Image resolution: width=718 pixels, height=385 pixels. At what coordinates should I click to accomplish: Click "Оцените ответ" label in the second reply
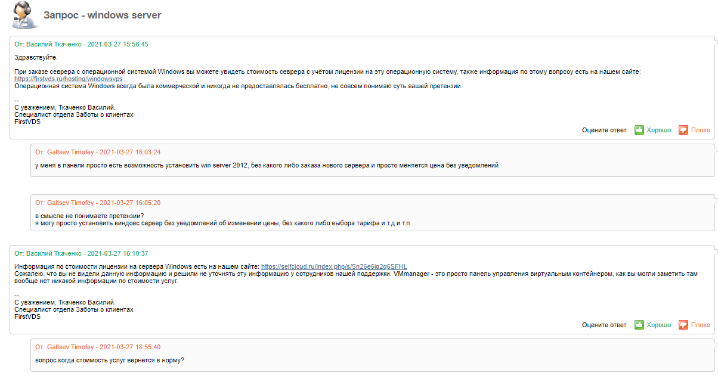point(604,325)
